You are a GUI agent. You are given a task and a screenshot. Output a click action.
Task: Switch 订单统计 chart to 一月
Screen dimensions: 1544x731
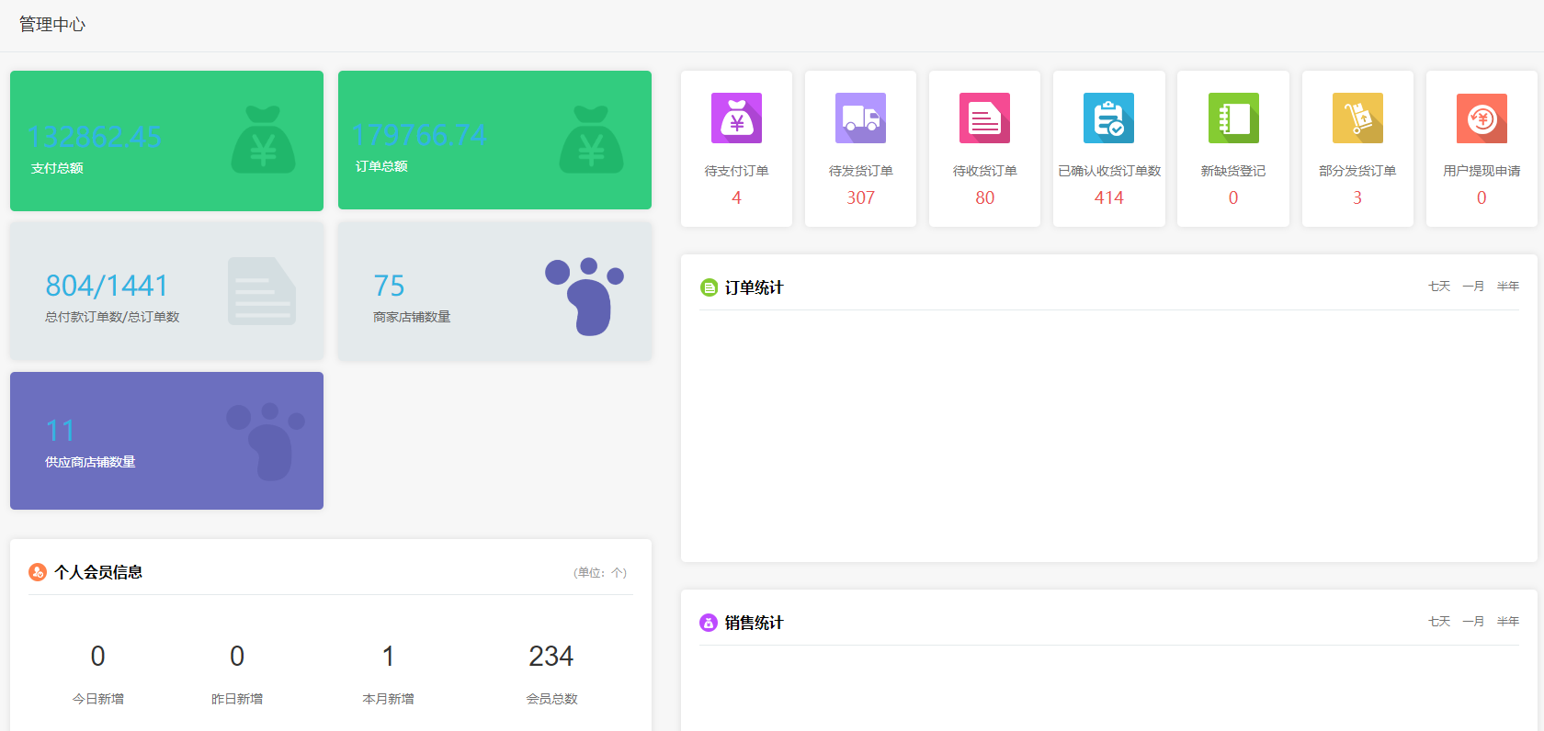[x=1473, y=287]
